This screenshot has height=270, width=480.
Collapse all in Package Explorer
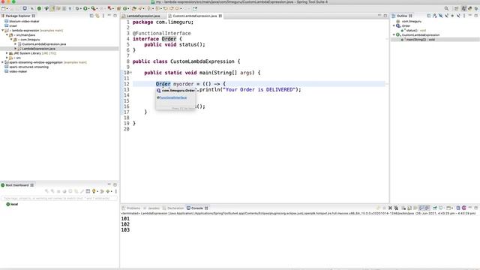(x=91, y=16)
